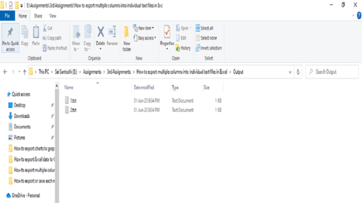Open 'How to export charts to grap' folder
This screenshot has width=362, height=203.
31,148
